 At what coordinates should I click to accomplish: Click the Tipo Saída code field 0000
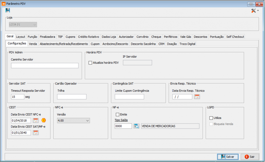tap(123, 126)
